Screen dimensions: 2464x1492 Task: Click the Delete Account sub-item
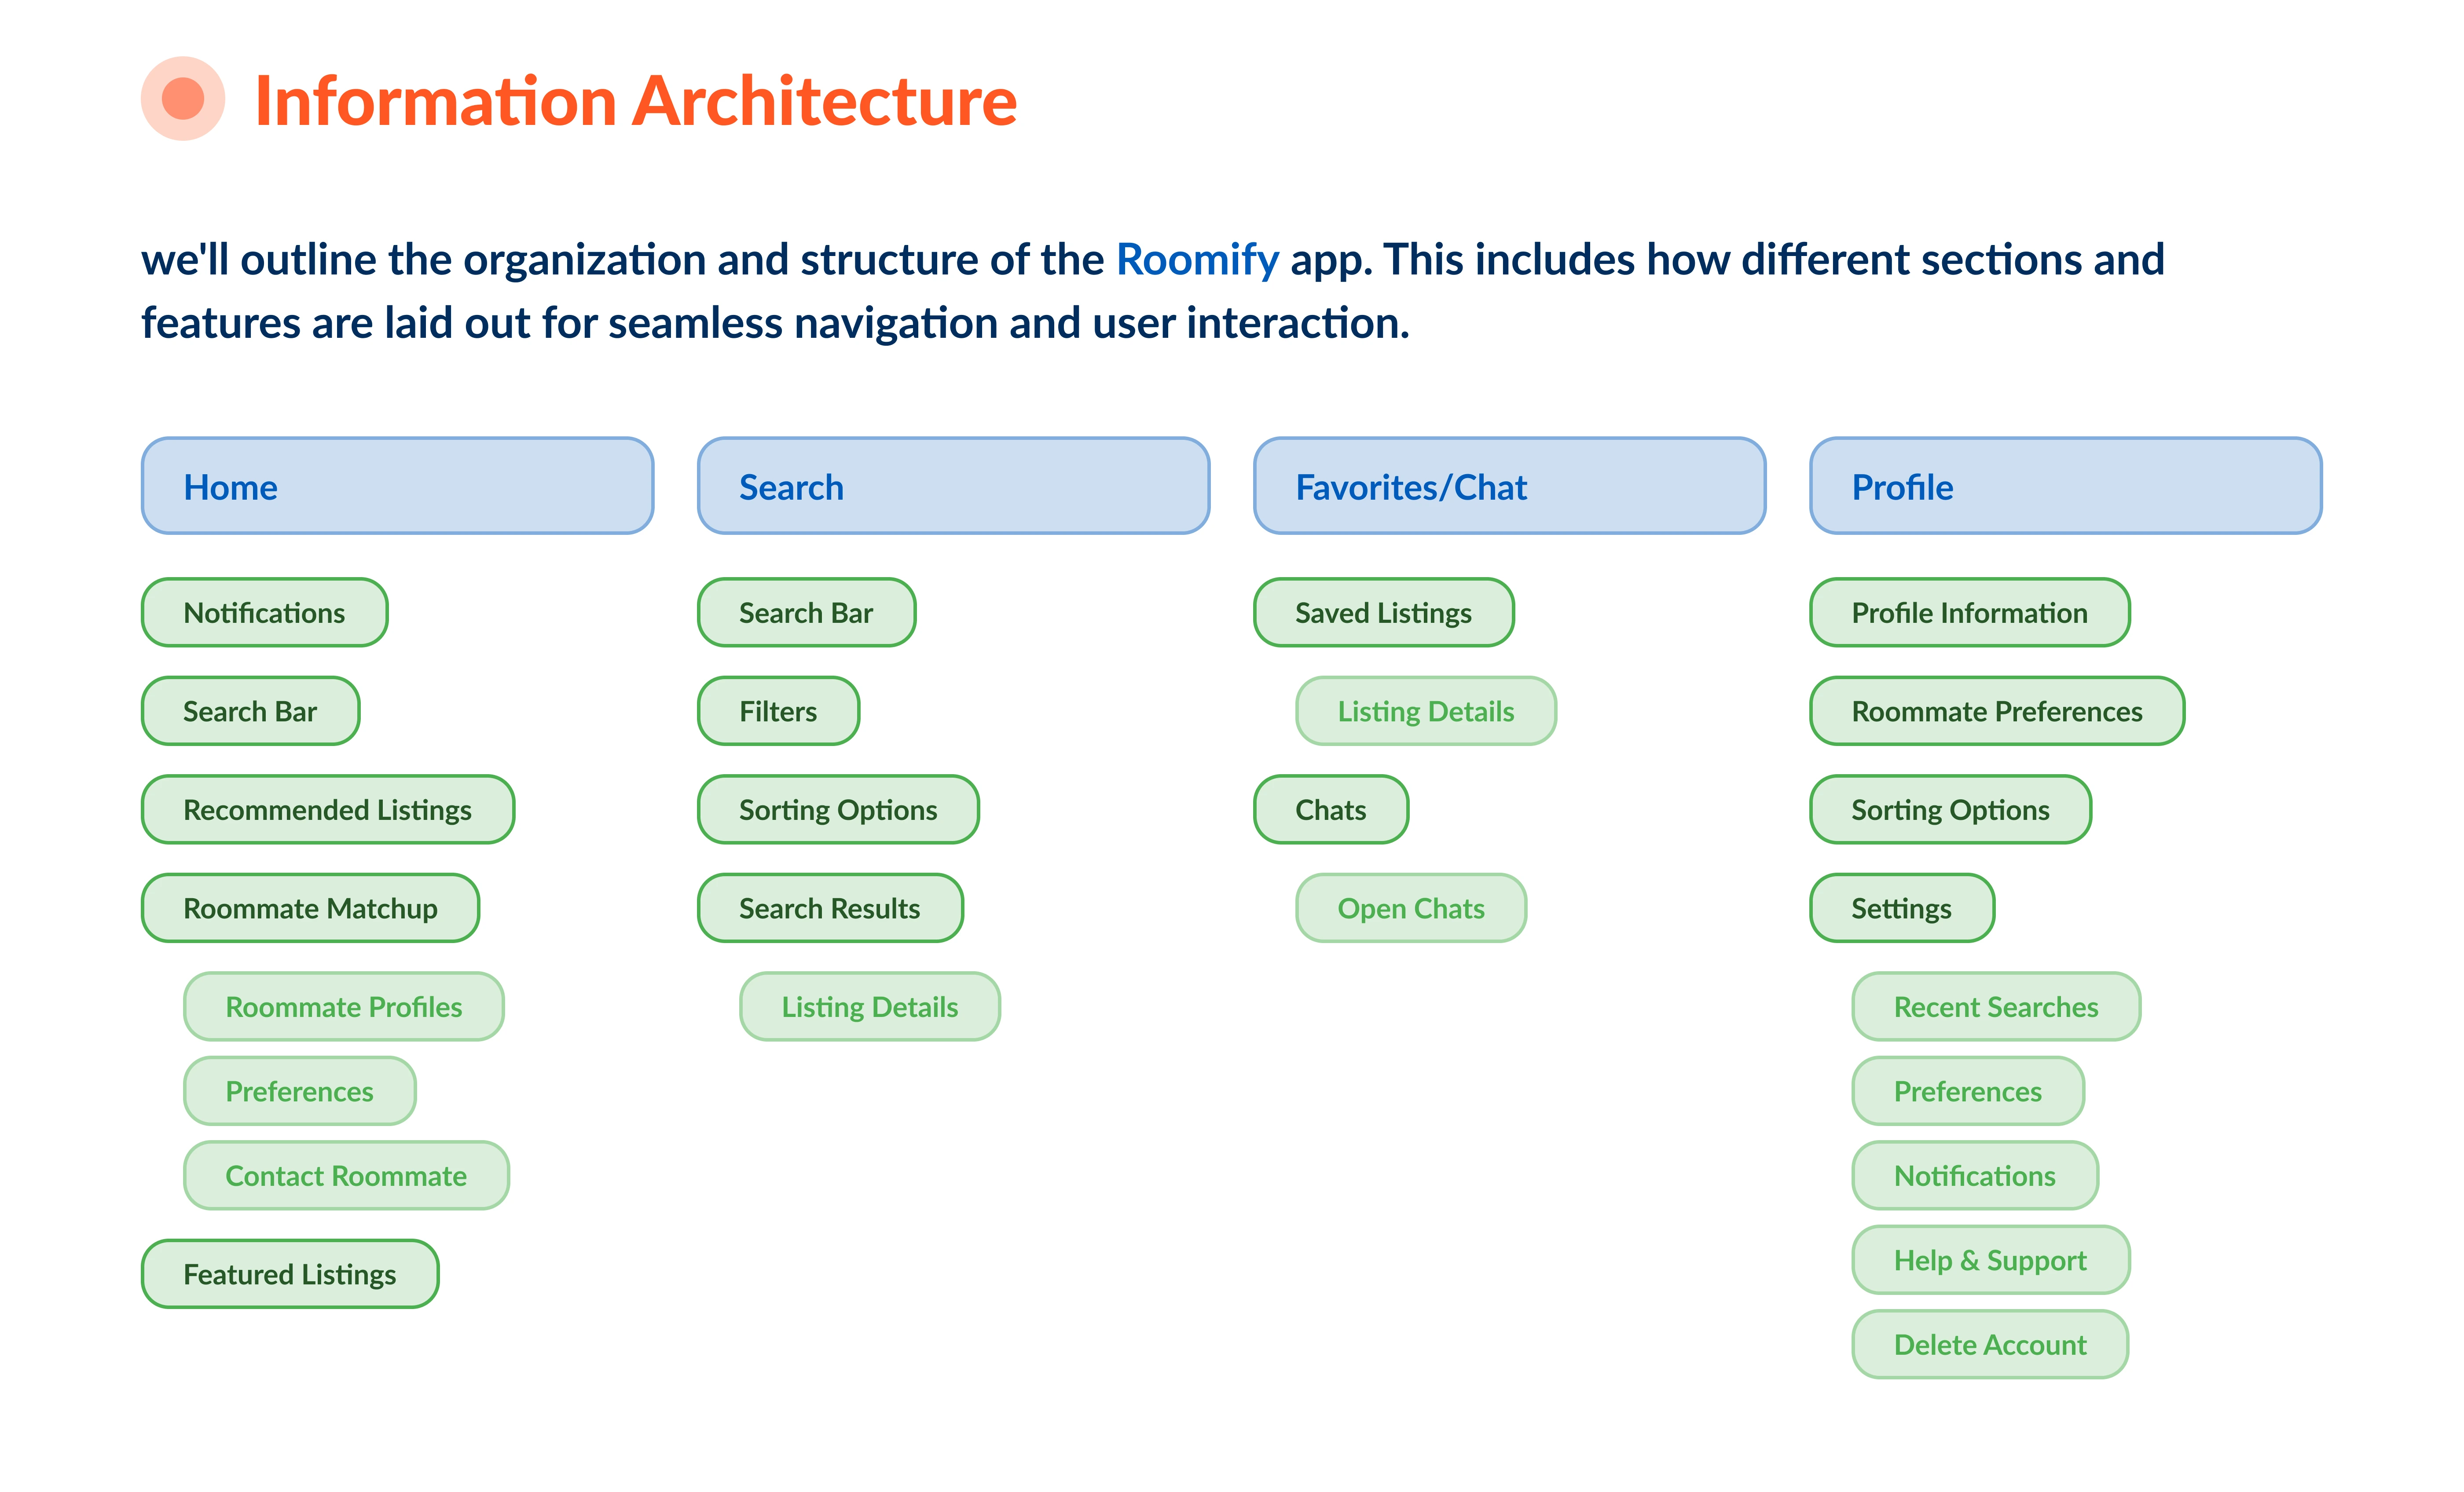pos(1990,1345)
